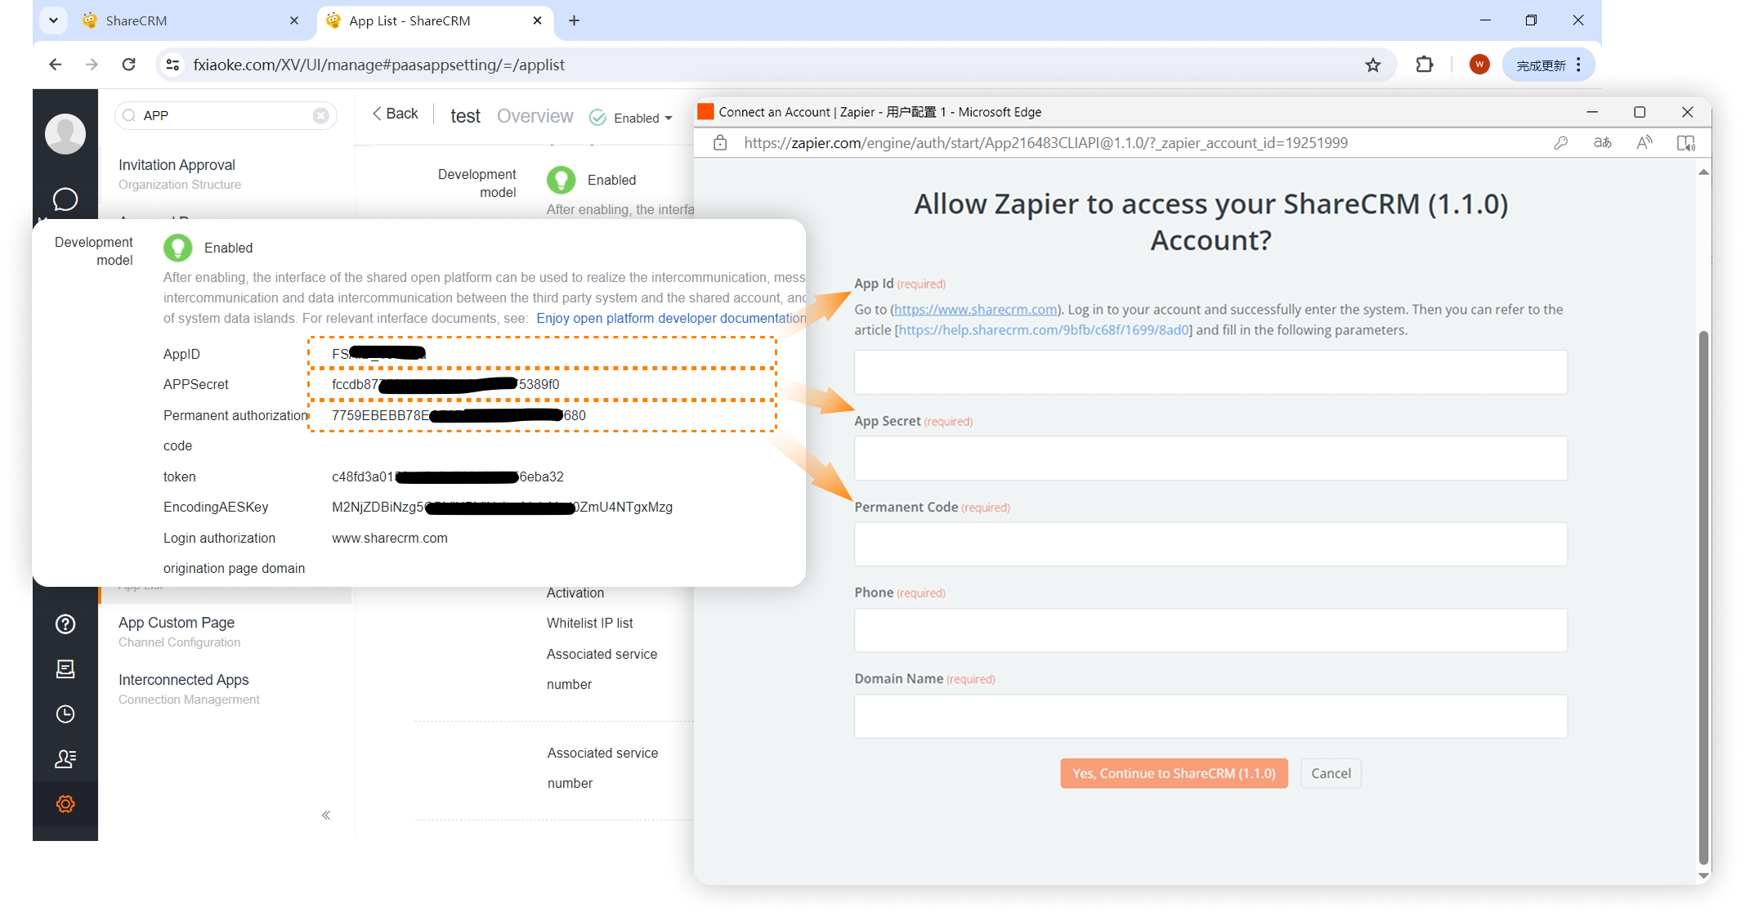This screenshot has height=917, width=1745.
Task: Click the read aloud icon in Edge
Action: click(1644, 143)
